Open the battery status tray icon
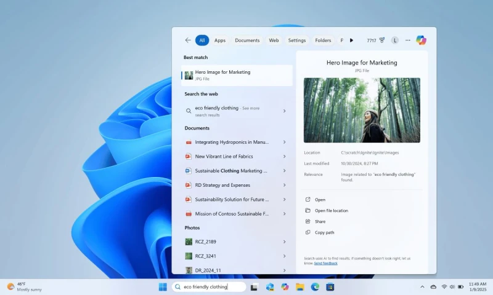The image size is (493, 295). [x=460, y=287]
